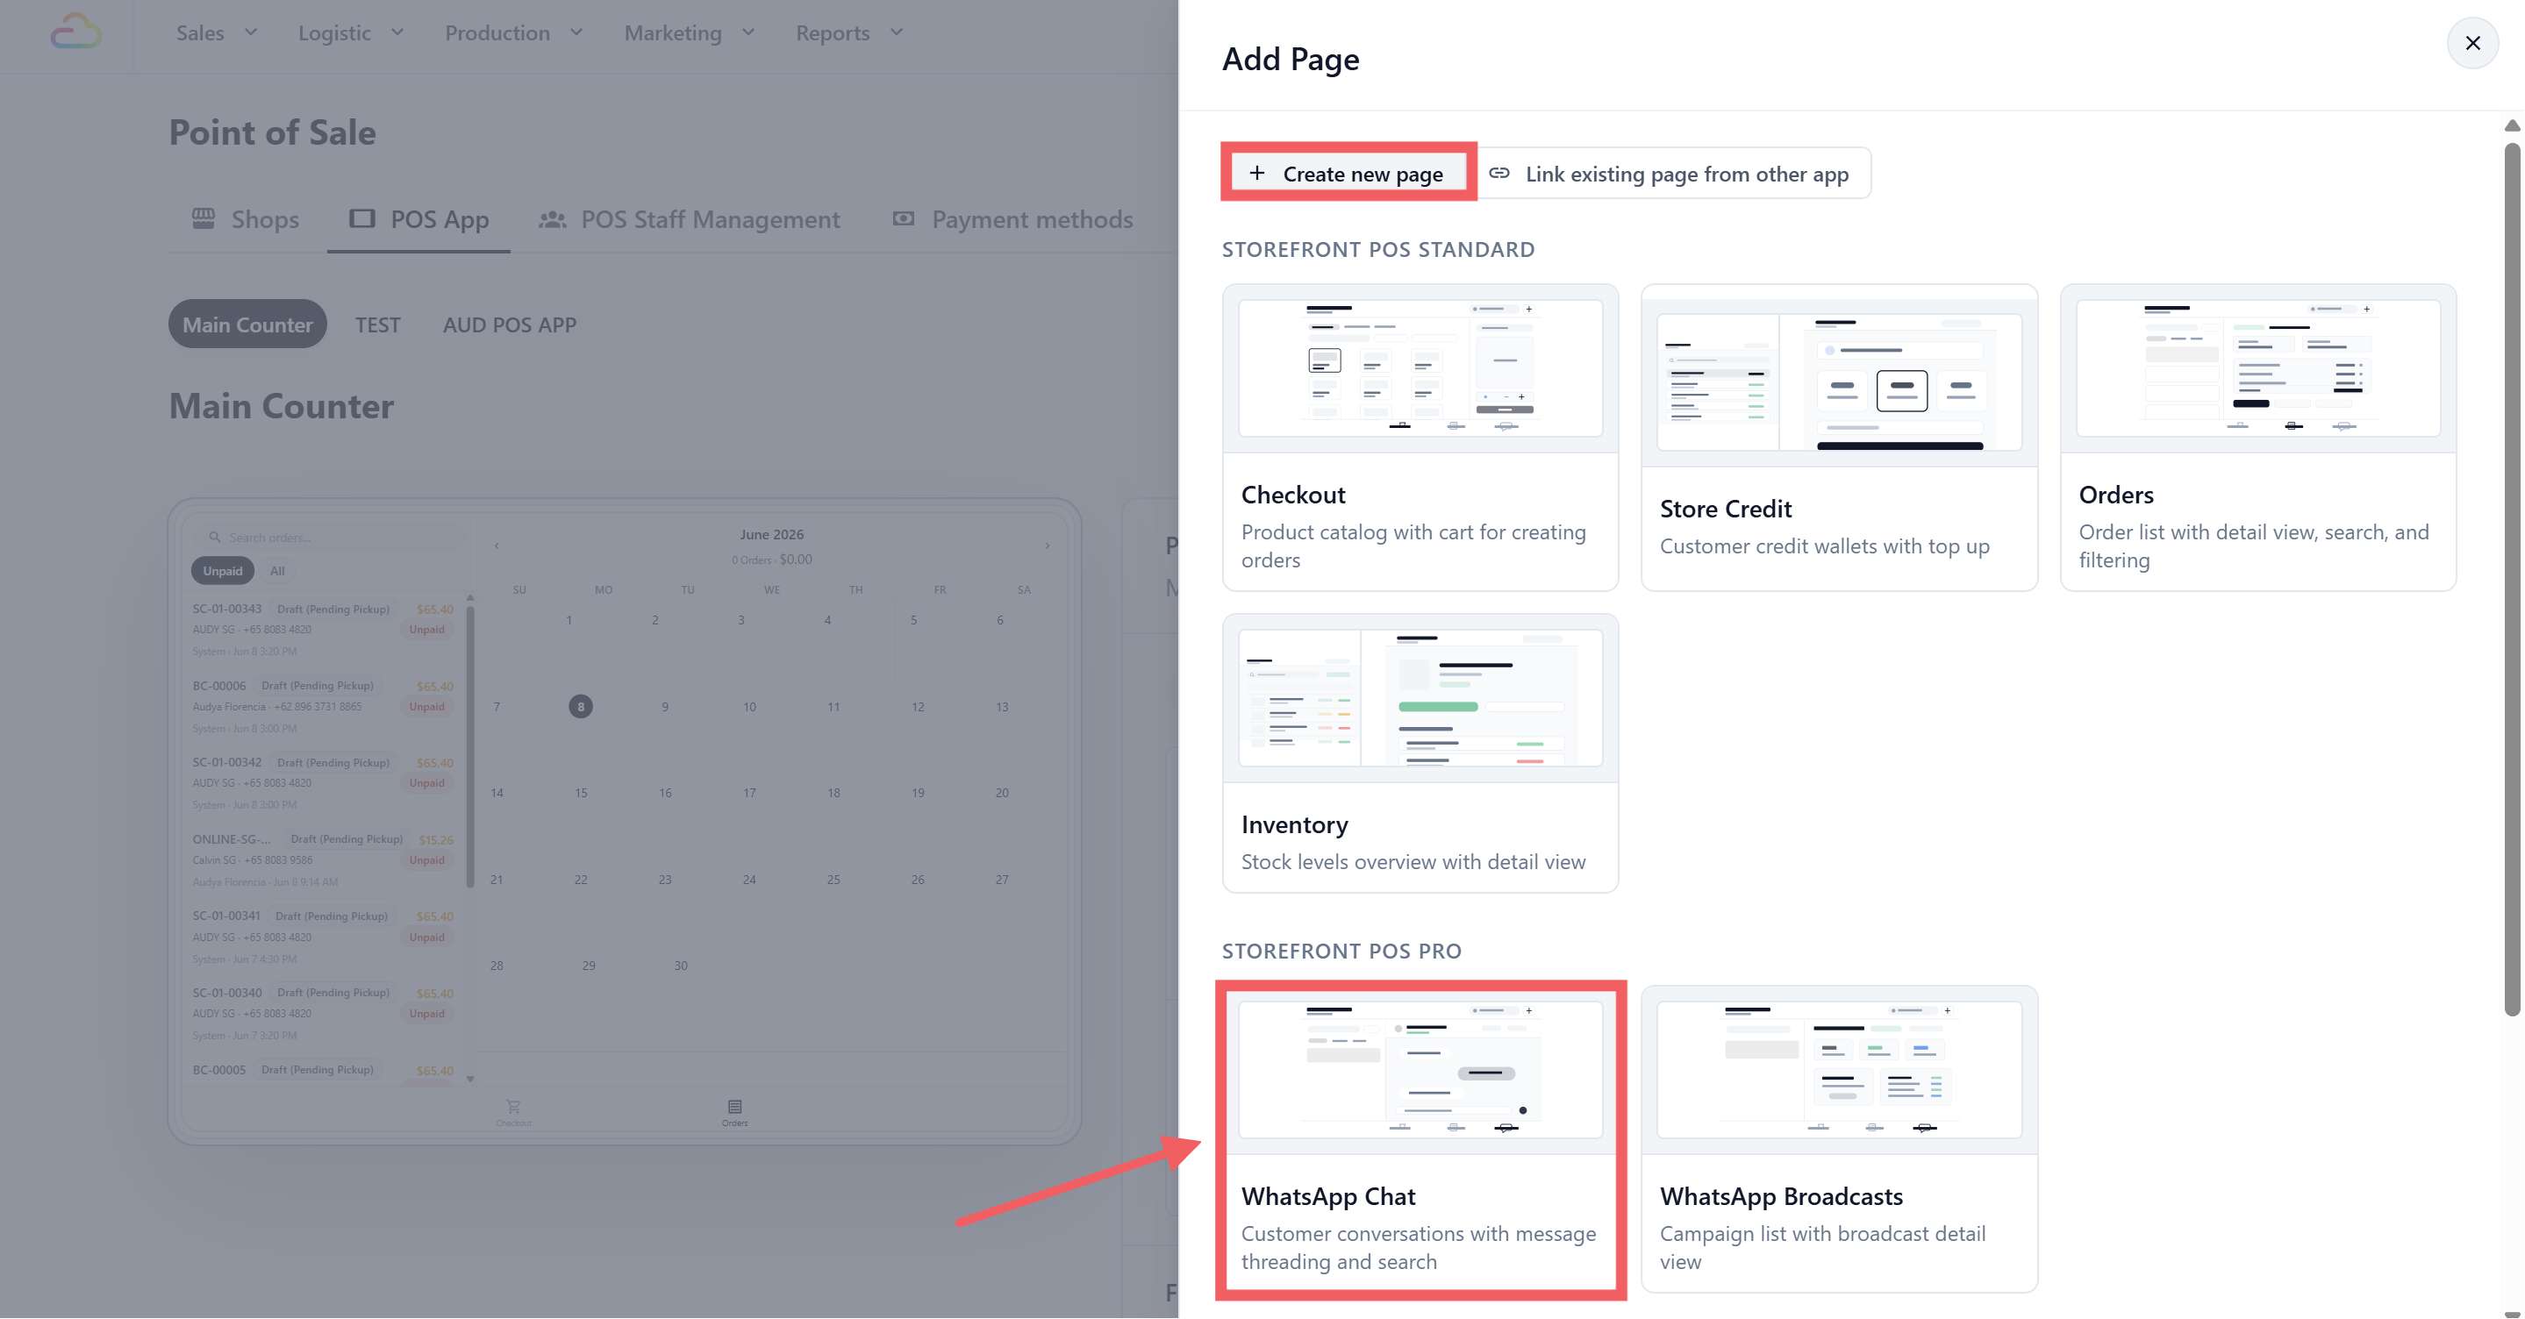The width and height of the screenshot is (2525, 1319).
Task: Click the Shops storefront icon
Action: coord(203,218)
